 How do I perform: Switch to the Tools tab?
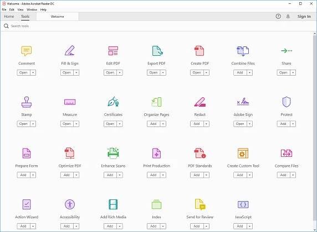click(x=25, y=17)
